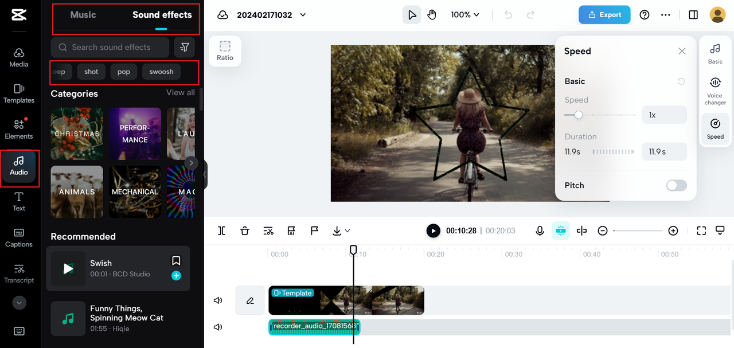Open the Transcript panel

pyautogui.click(x=19, y=274)
